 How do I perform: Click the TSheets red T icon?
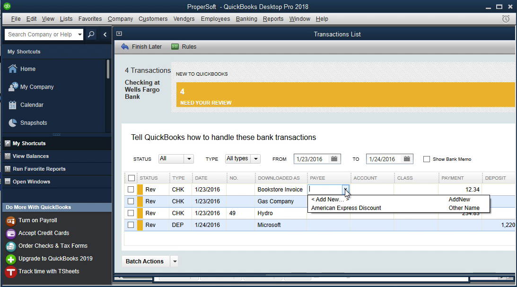click(x=11, y=272)
